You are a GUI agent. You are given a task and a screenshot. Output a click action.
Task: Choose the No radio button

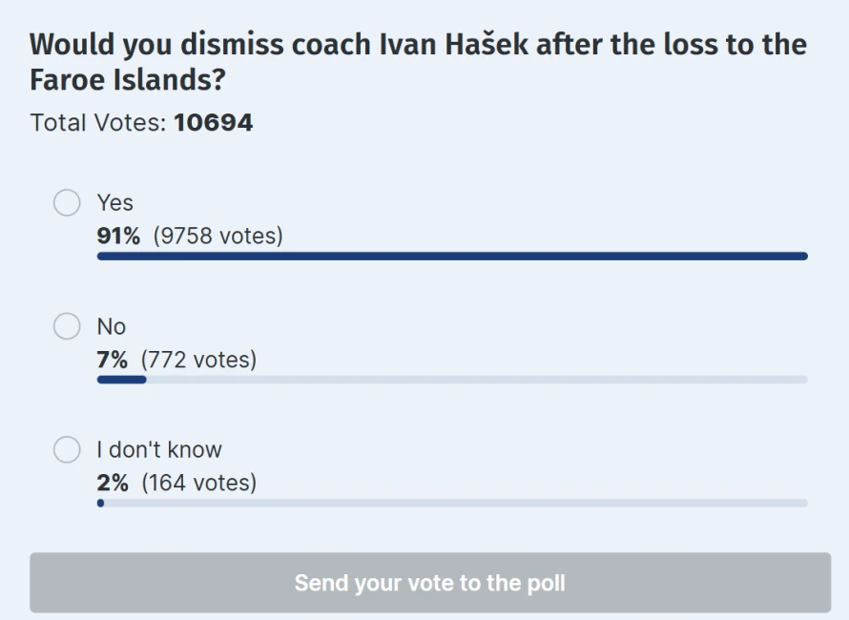pyautogui.click(x=67, y=326)
